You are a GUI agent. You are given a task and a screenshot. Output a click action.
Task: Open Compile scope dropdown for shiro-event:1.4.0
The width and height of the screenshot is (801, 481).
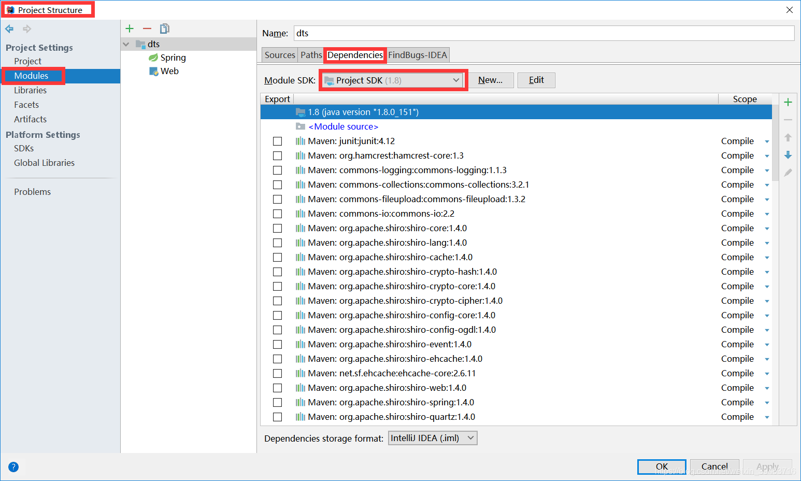[767, 345]
